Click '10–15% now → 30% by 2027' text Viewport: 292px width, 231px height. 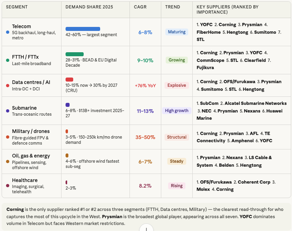pyautogui.click(x=91, y=85)
